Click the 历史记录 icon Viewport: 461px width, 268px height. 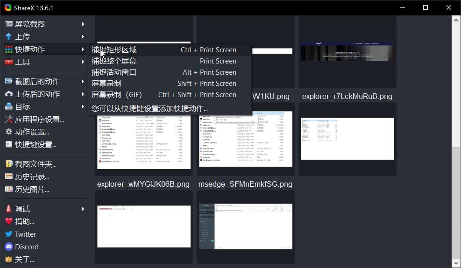click(9, 176)
